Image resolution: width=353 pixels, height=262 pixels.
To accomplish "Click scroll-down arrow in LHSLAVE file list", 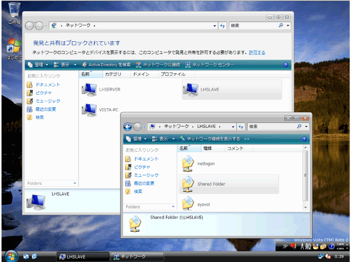I will pos(306,208).
